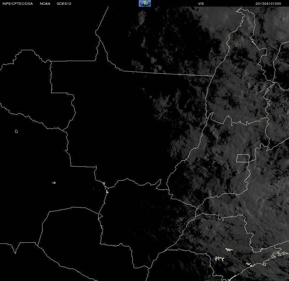Click the INPE/CPTEC/DSA header text
Image resolution: width=289 pixels, height=281 pixels.
[18, 4]
